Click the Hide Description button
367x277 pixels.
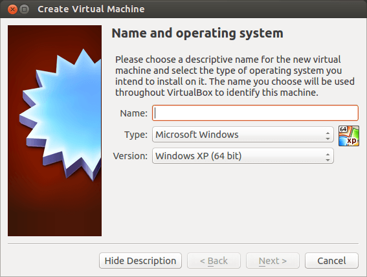[140, 261]
